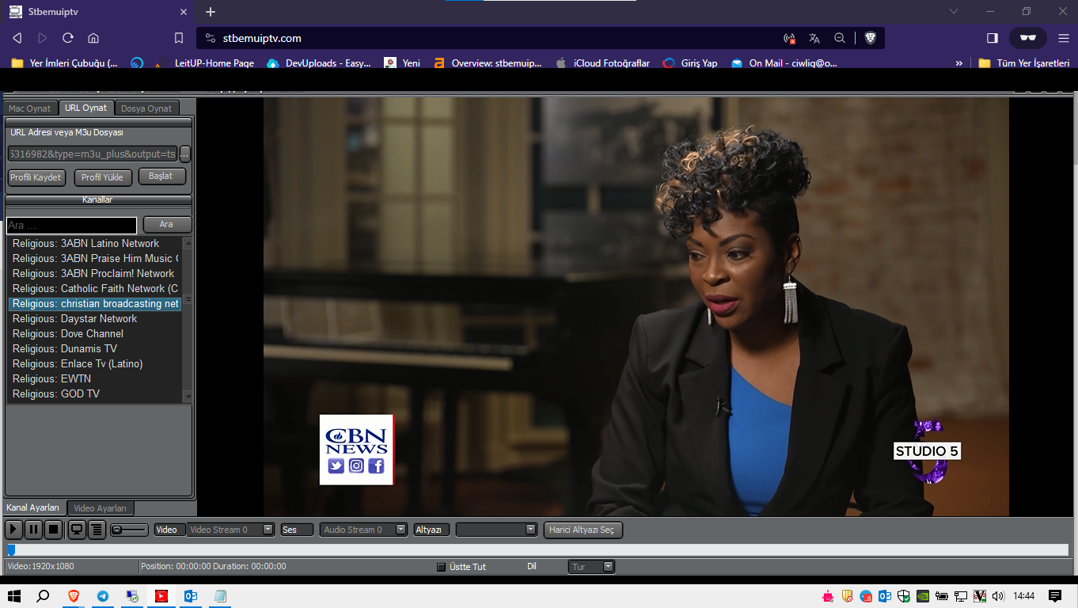Switch to the Dosya Oynat tab
Screen dimensions: 1078x608
click(x=146, y=108)
